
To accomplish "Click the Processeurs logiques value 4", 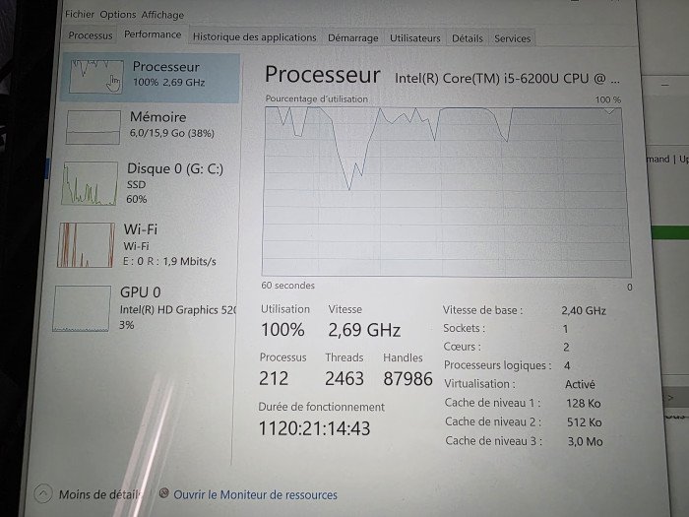I will coord(567,365).
